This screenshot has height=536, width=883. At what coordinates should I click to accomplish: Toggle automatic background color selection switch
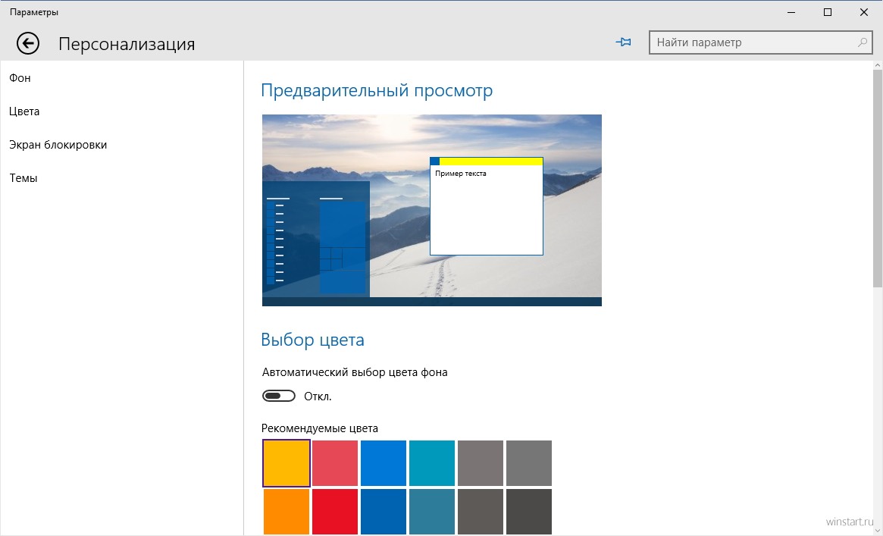coord(279,396)
